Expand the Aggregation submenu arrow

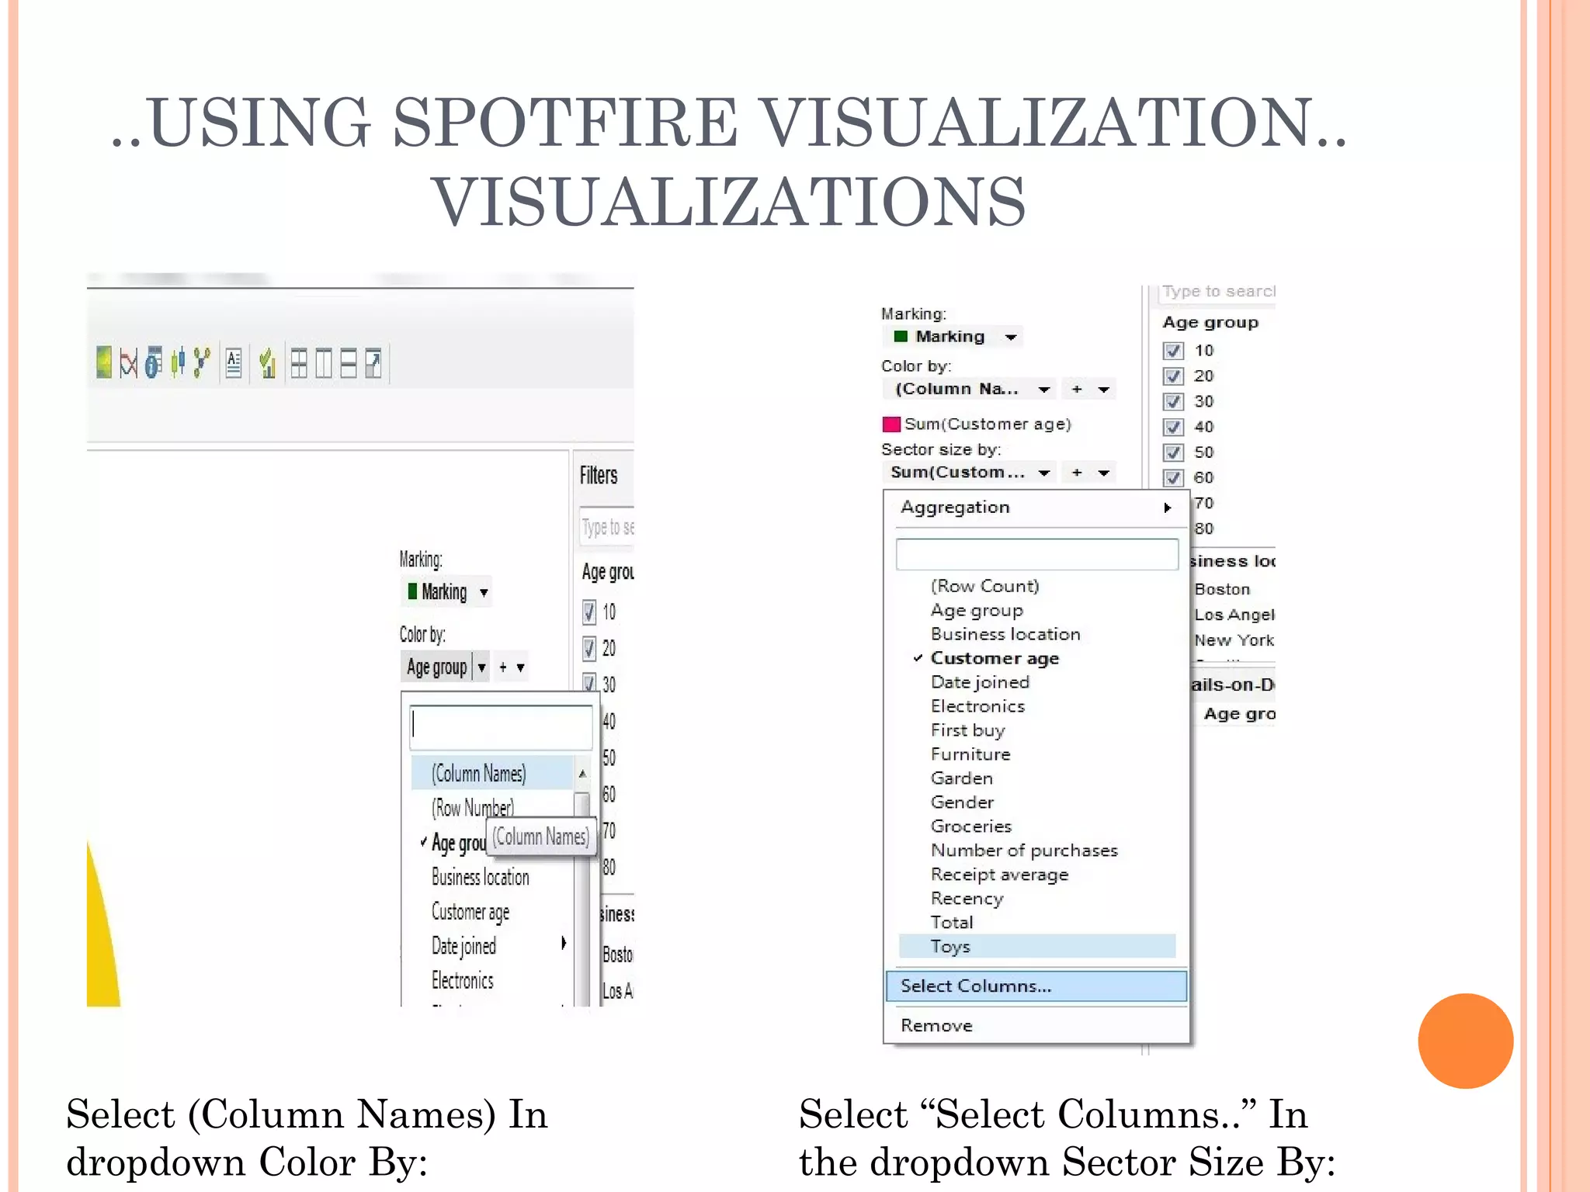point(1167,508)
